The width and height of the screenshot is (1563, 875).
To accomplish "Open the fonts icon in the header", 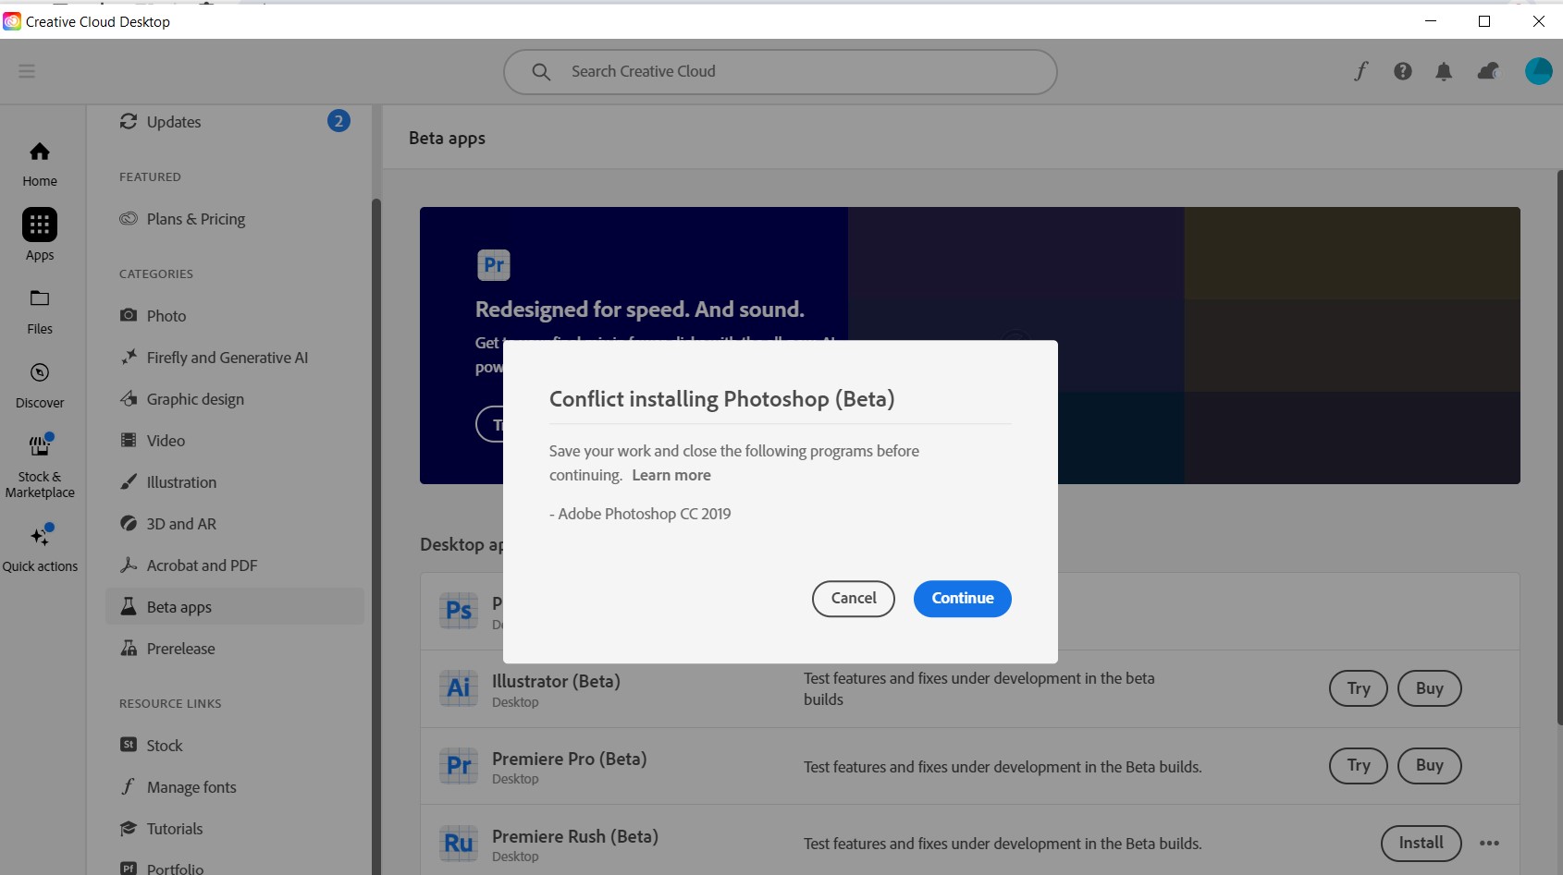I will [x=1360, y=71].
